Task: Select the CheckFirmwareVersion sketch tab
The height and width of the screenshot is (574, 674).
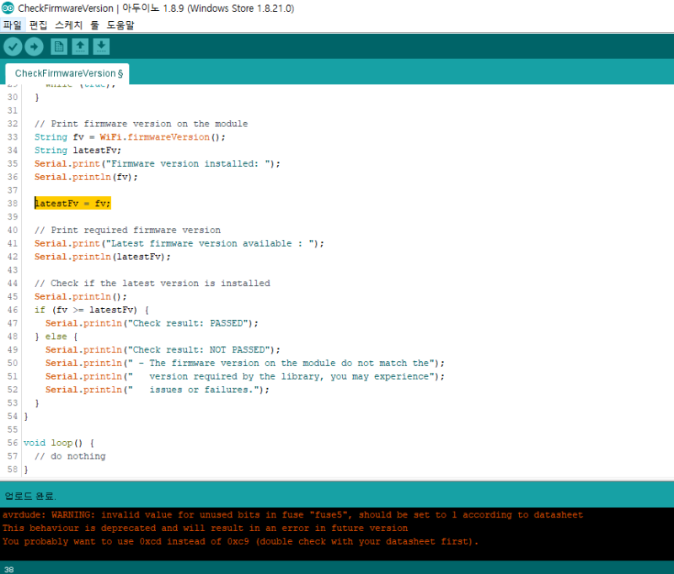Action: (67, 73)
